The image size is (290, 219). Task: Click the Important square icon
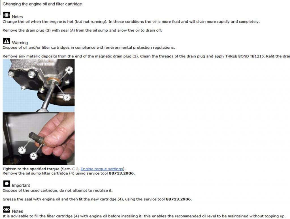(x=7, y=184)
